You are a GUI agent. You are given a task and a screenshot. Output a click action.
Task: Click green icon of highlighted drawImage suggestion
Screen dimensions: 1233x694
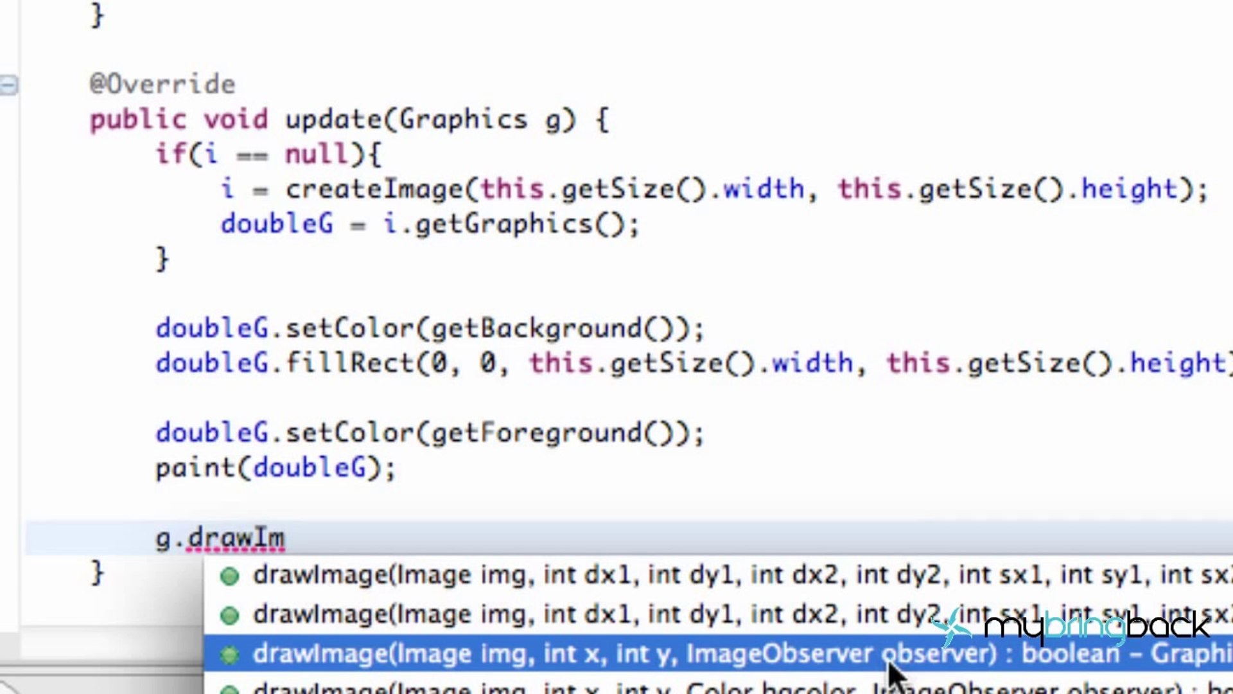pyautogui.click(x=229, y=655)
